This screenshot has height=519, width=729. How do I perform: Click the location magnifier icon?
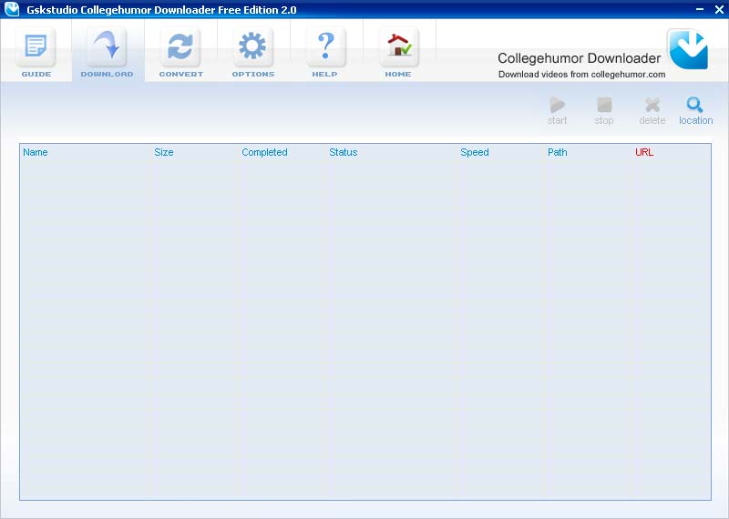[695, 105]
